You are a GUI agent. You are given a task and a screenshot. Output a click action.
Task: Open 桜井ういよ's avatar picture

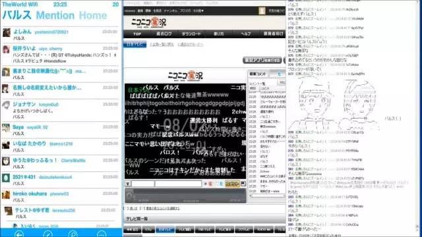click(x=6, y=49)
